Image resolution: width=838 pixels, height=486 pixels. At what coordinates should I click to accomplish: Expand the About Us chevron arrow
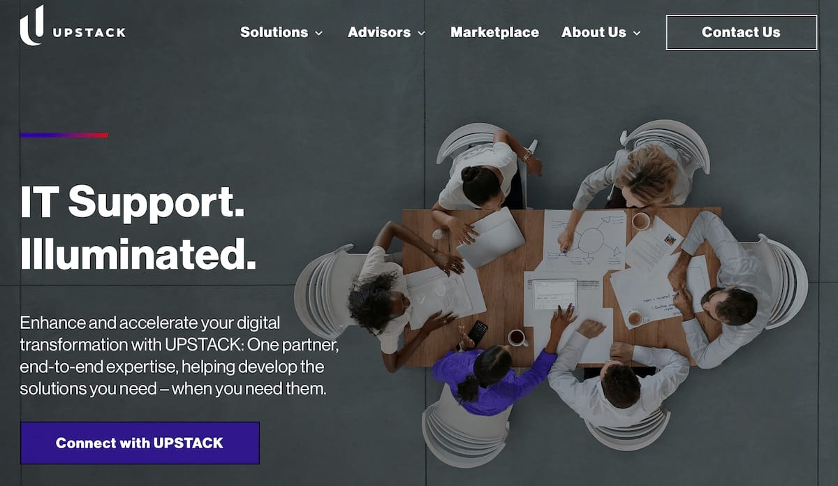(x=636, y=33)
